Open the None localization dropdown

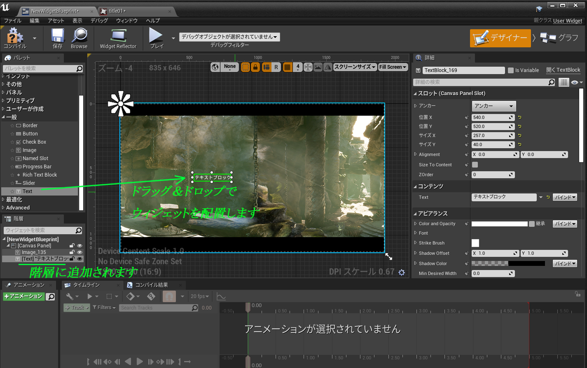tap(229, 67)
